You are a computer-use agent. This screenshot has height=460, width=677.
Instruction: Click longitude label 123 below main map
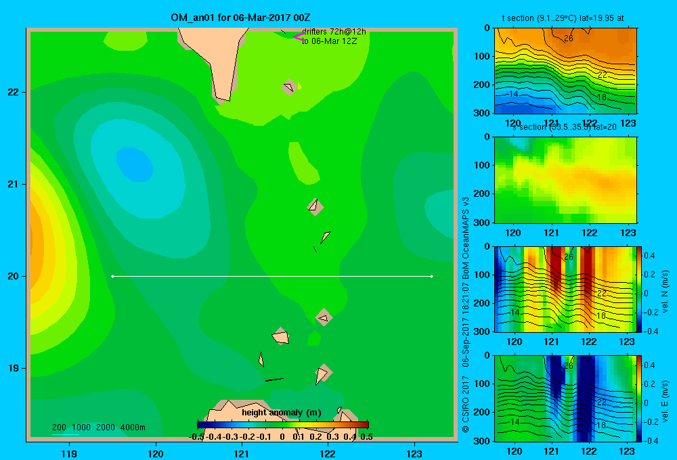pyautogui.click(x=414, y=453)
